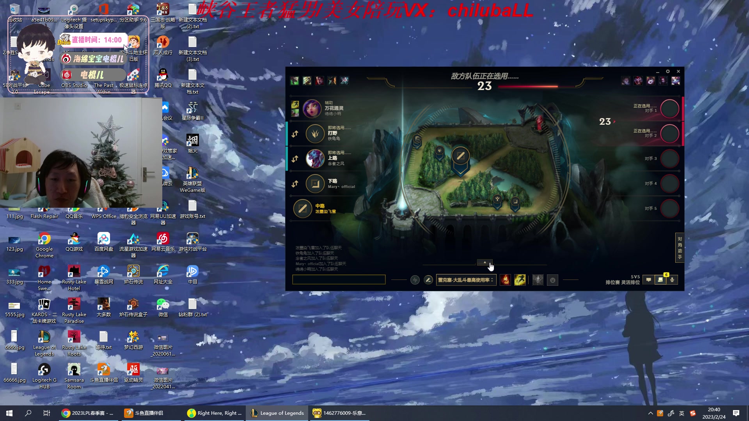Click the first banned champion on your team
Screen dimensions: 749x421
point(295,81)
